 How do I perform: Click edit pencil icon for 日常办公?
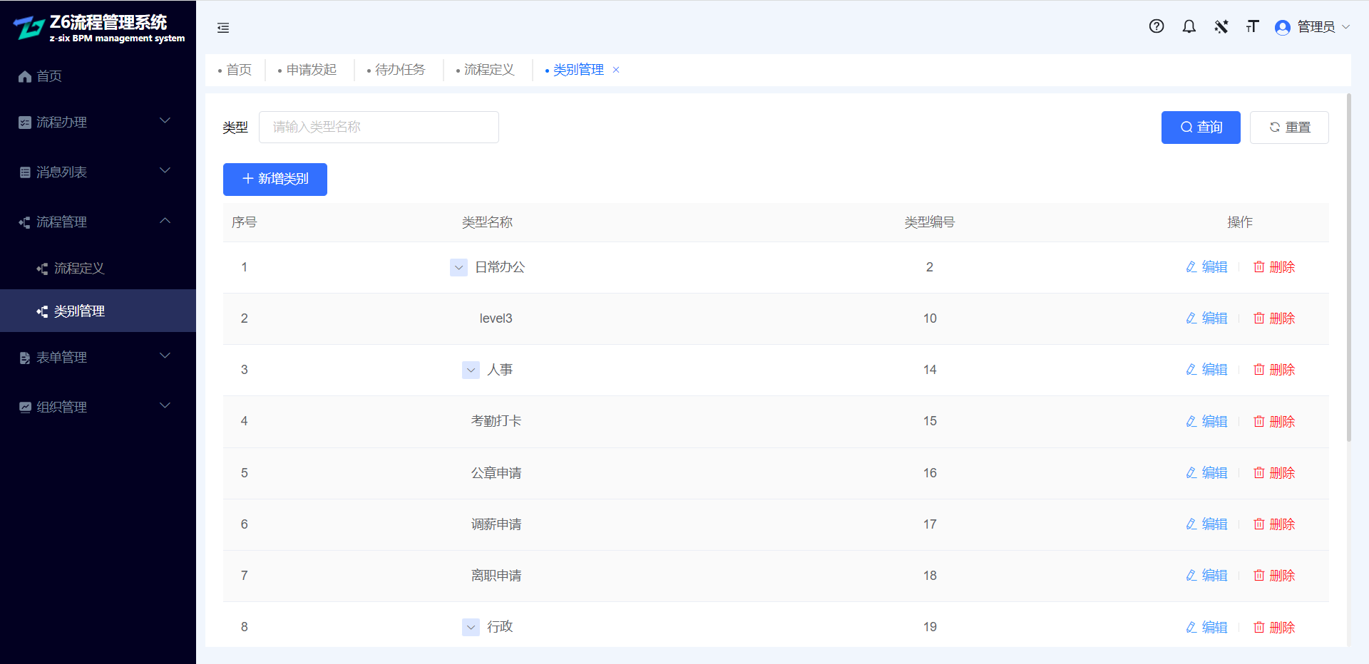[x=1191, y=267]
